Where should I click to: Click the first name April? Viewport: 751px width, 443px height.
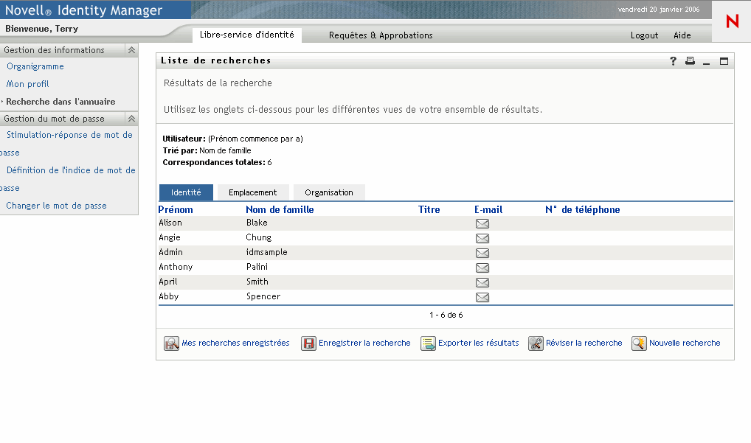pos(167,282)
